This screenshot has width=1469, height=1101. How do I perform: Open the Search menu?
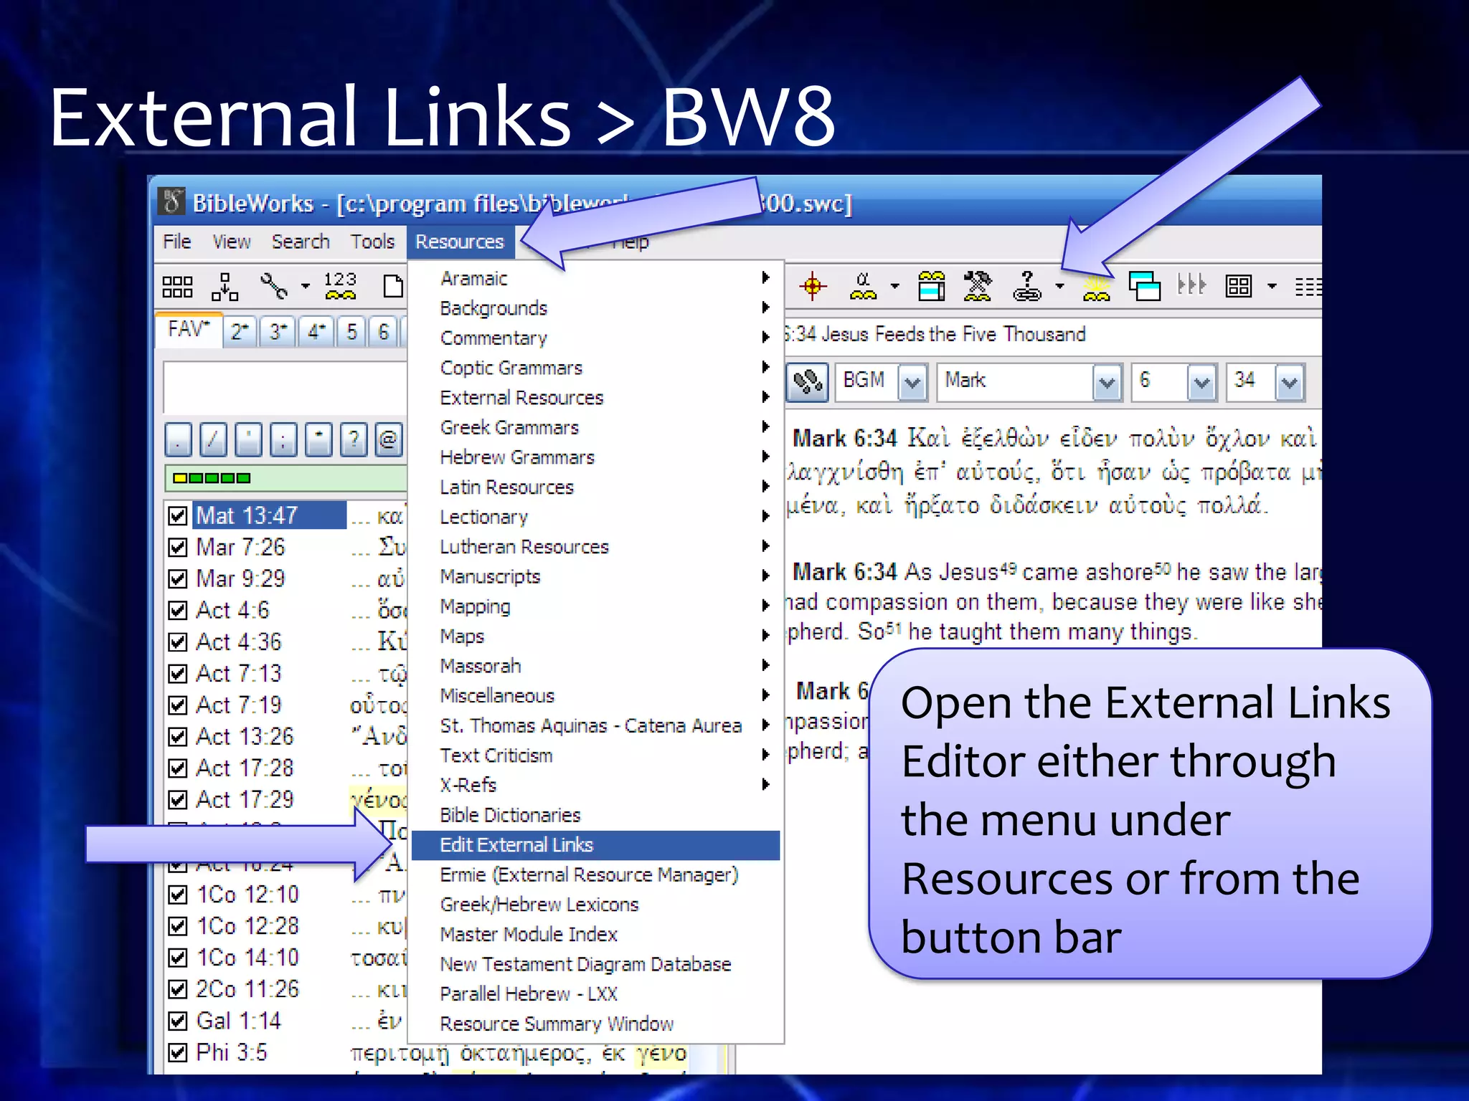pos(301,242)
